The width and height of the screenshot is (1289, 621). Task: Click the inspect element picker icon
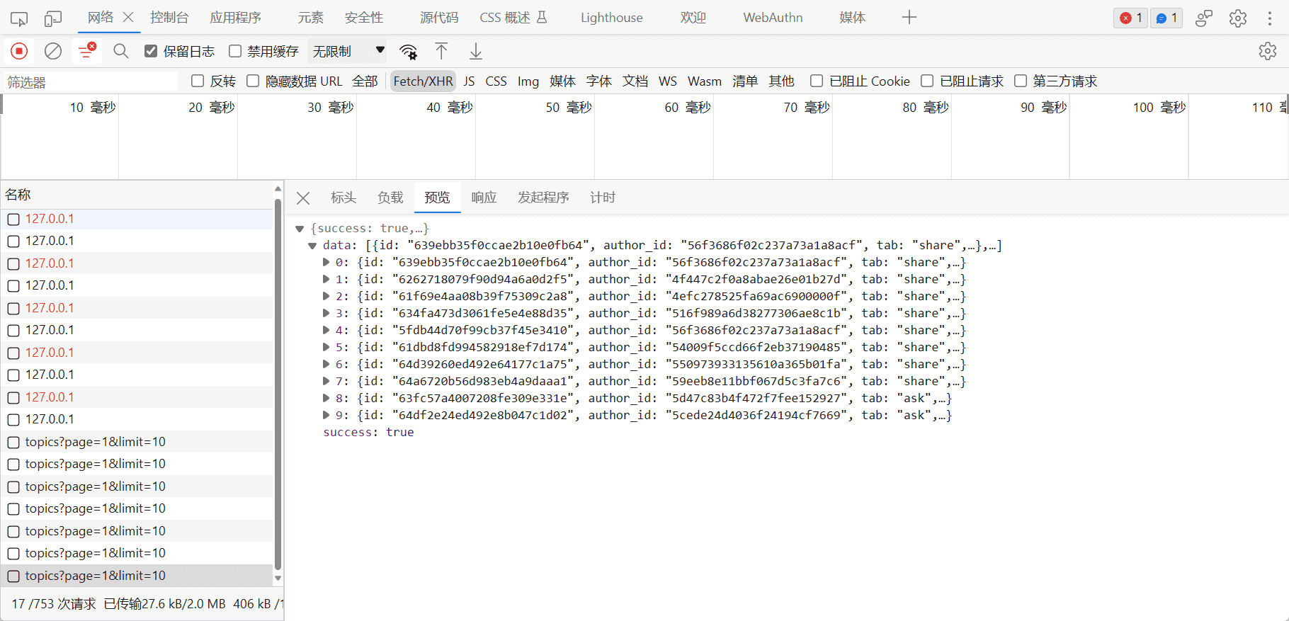19,18
